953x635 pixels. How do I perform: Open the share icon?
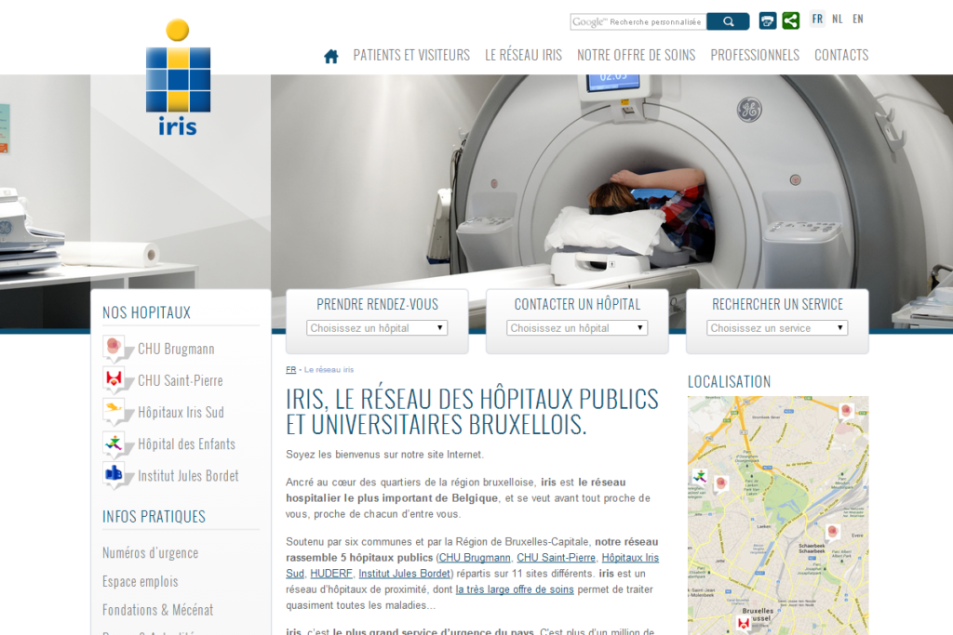(791, 20)
